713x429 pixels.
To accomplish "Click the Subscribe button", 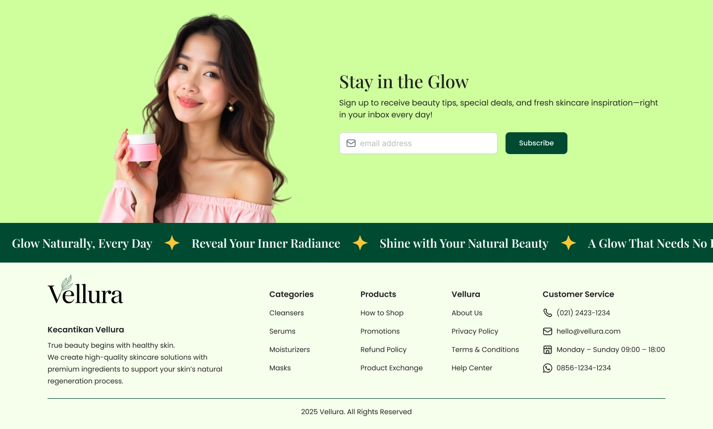I will [536, 143].
